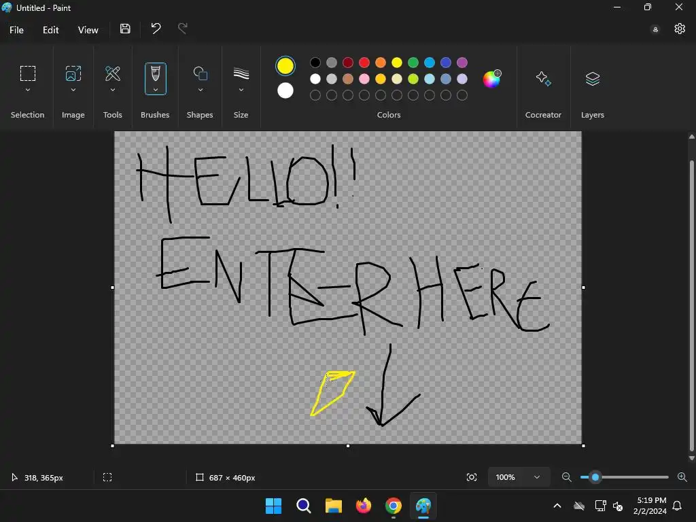Open the 100% zoom level dropdown
The height and width of the screenshot is (522, 696).
(x=519, y=477)
